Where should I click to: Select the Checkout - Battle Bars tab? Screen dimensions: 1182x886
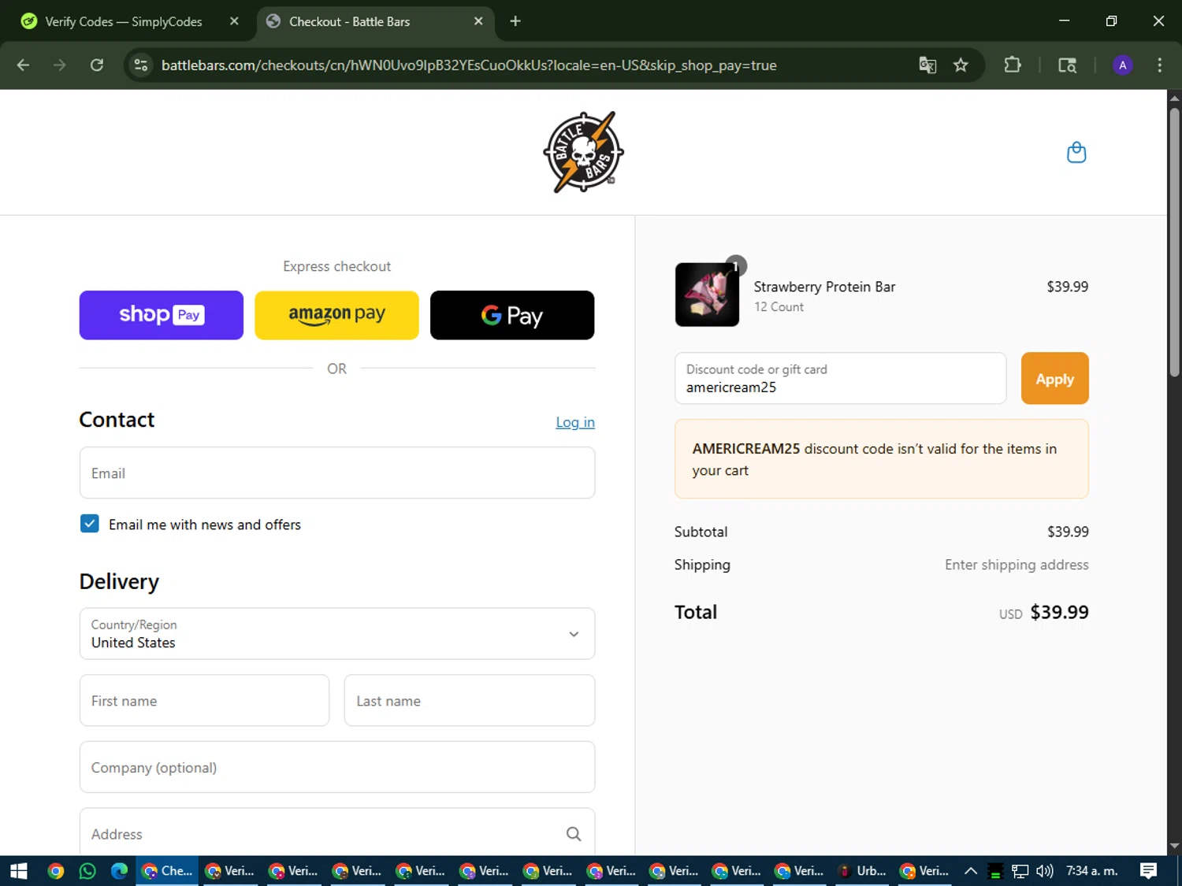click(x=375, y=21)
